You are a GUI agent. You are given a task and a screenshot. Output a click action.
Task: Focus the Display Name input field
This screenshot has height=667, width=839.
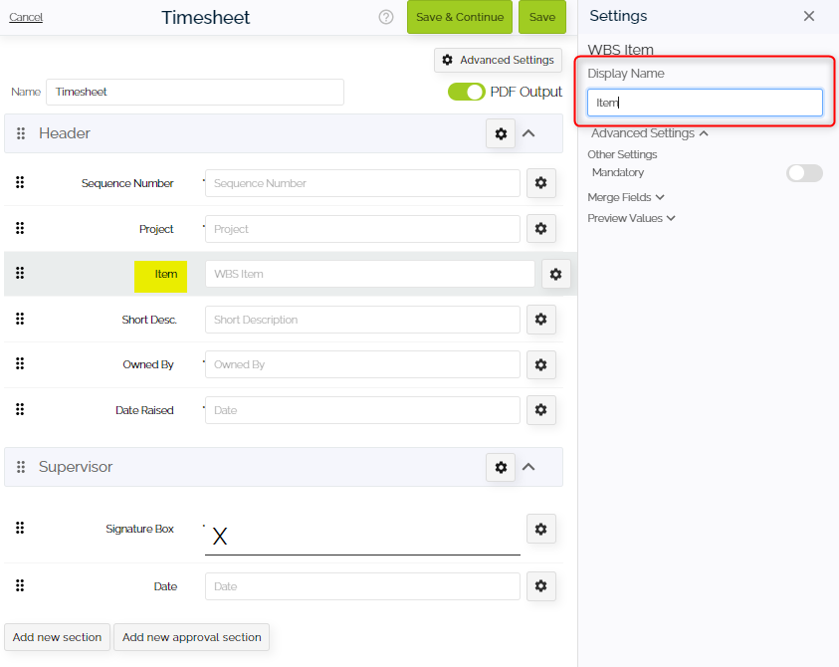(x=705, y=103)
